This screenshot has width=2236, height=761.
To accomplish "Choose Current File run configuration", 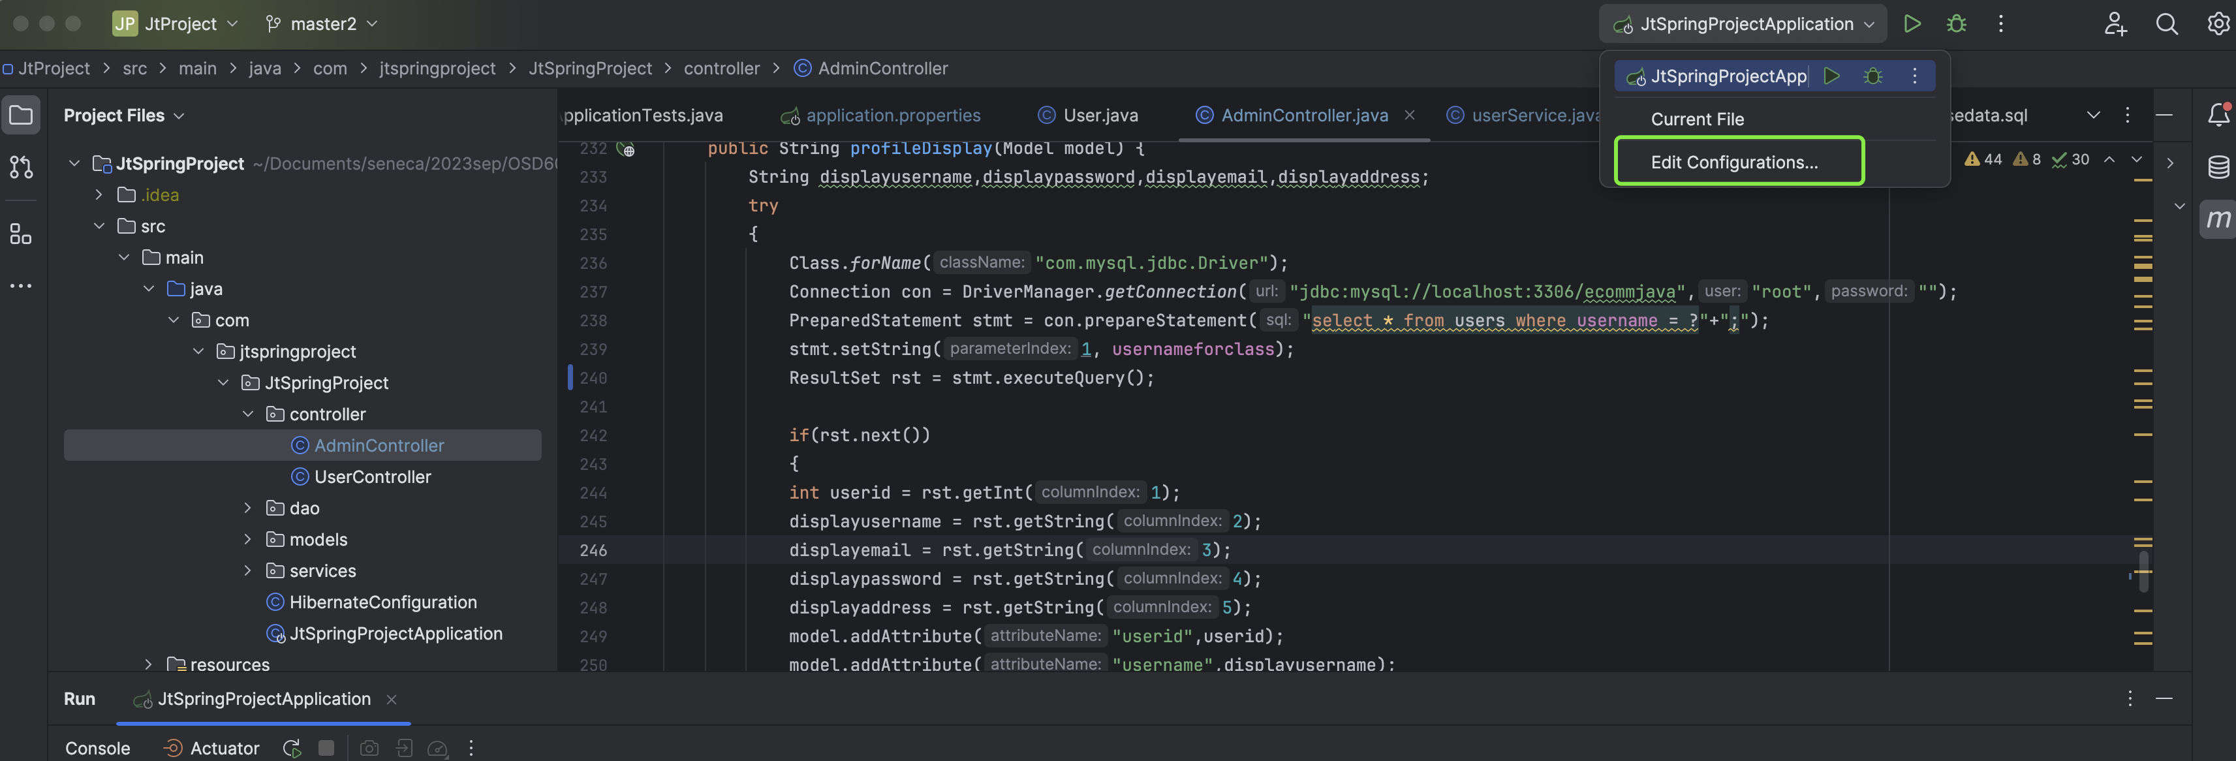I will click(x=1697, y=119).
